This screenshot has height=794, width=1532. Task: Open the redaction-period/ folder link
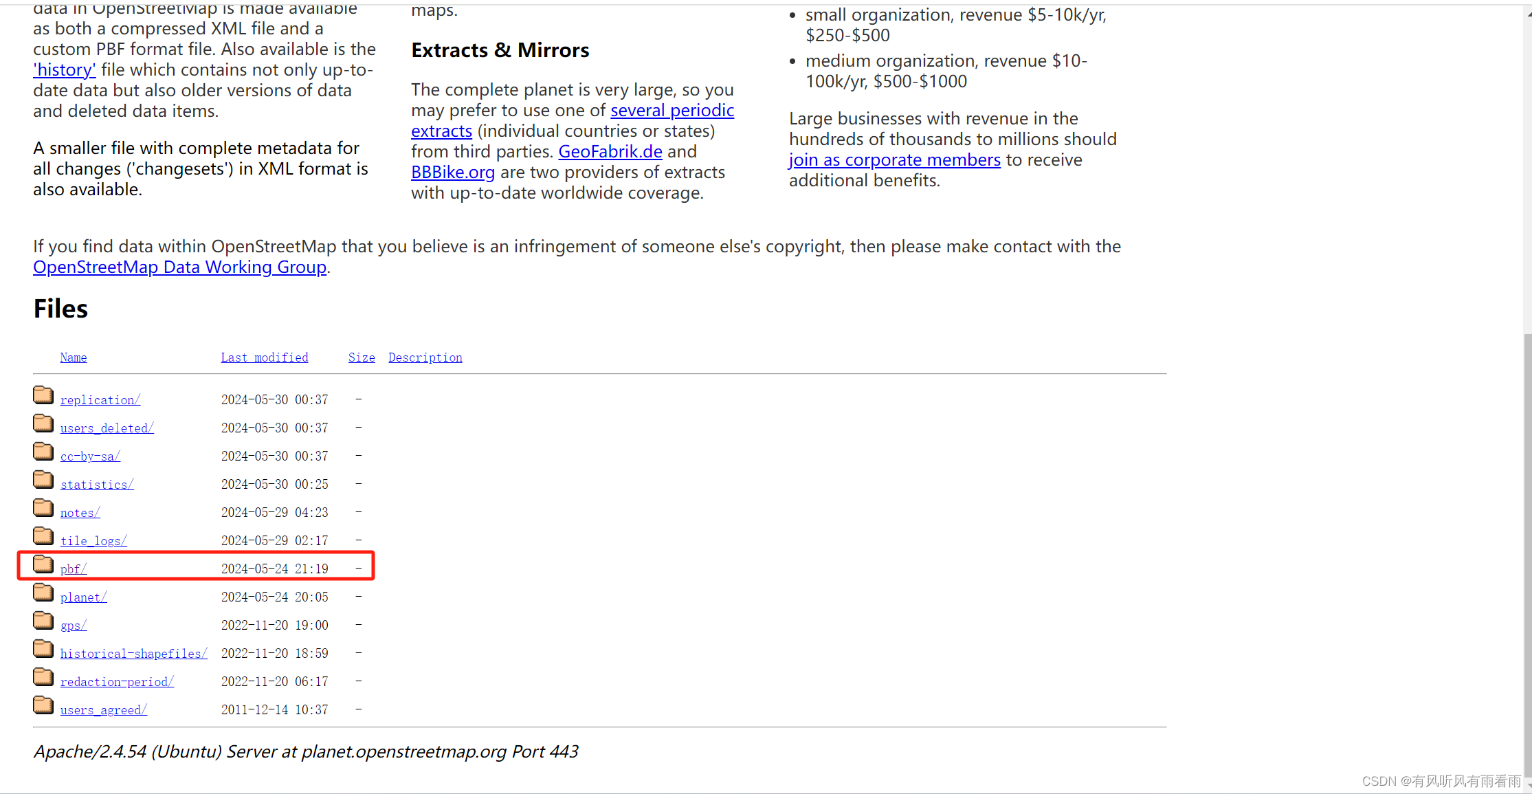point(117,682)
